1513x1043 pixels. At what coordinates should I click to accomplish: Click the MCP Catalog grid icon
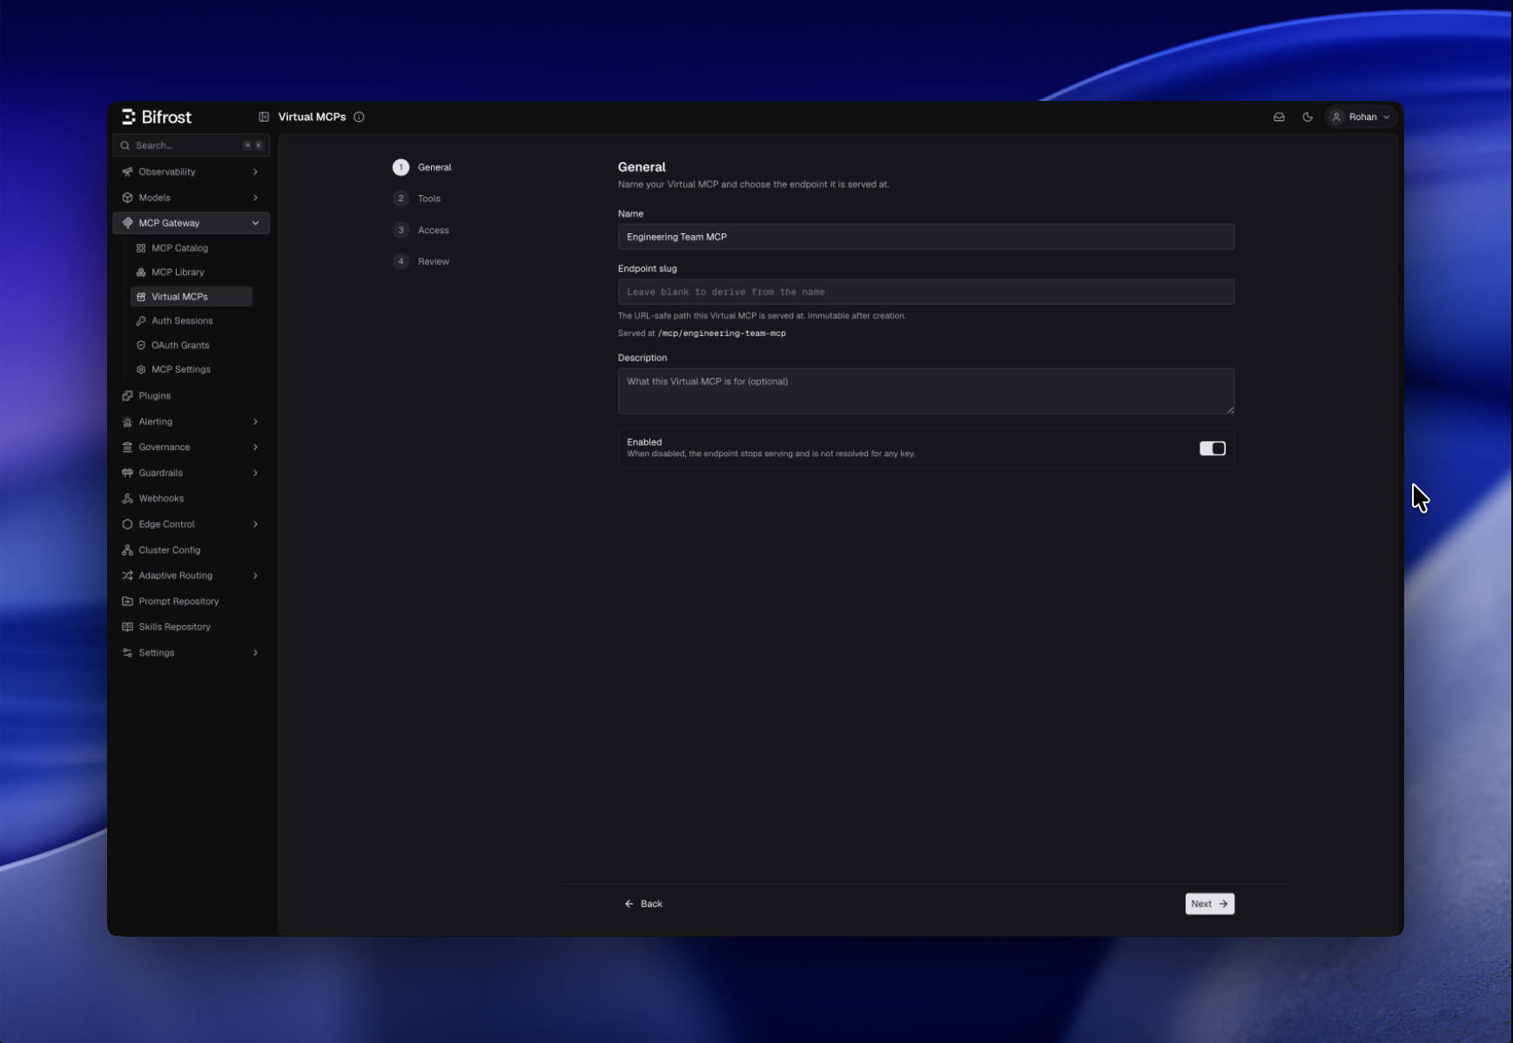tap(141, 248)
